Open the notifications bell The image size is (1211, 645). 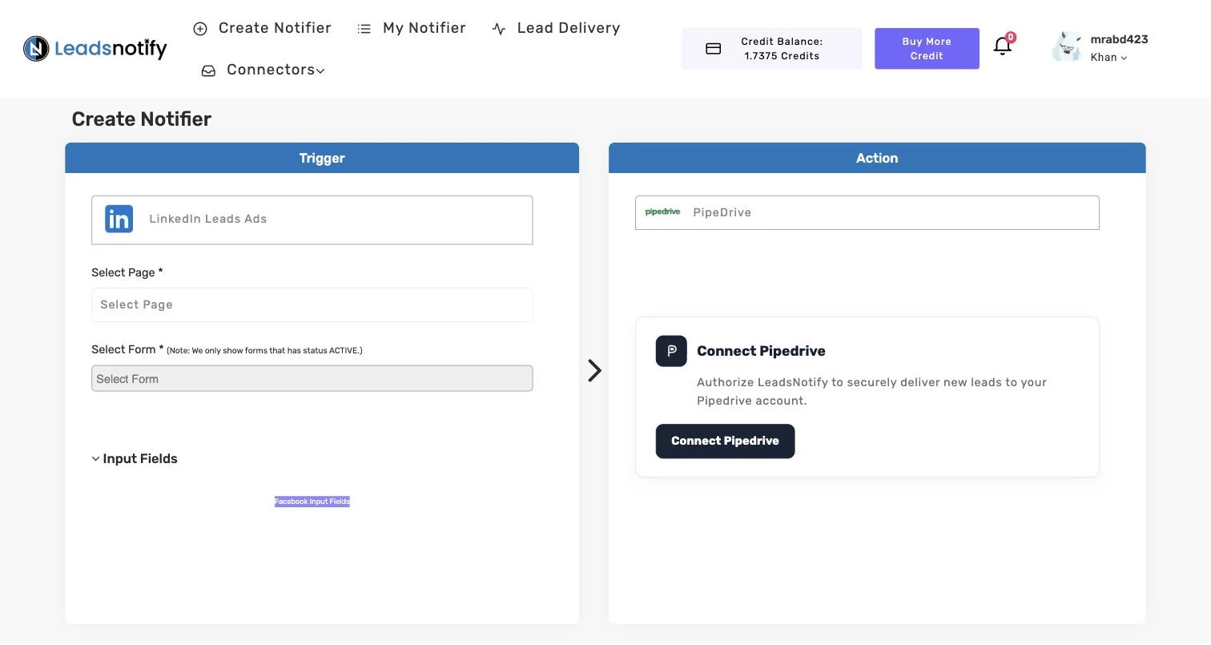pyautogui.click(x=1002, y=46)
